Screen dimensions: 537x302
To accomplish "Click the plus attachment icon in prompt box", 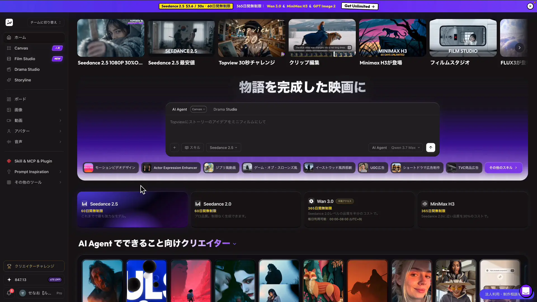I will point(175,148).
